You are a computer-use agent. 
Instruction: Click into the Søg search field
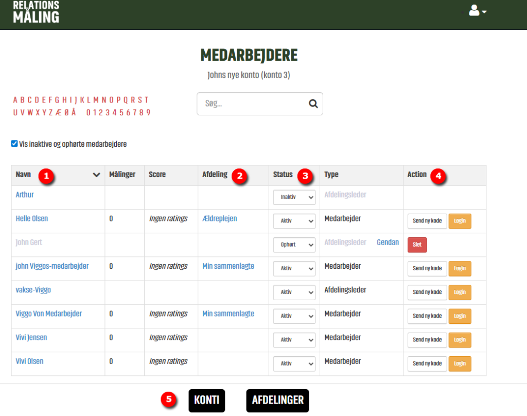[252, 103]
